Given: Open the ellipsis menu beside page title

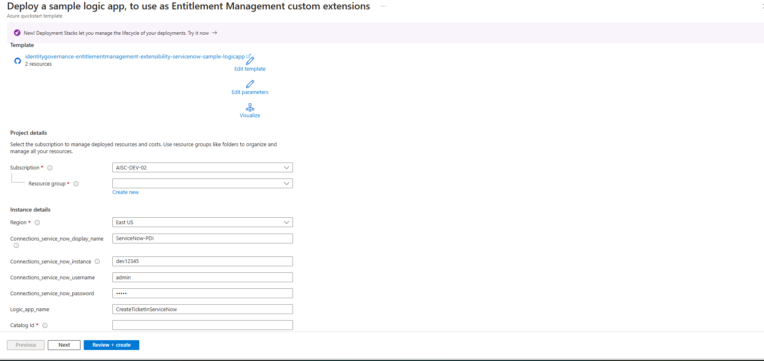Looking at the screenshot, I should pos(383,7).
